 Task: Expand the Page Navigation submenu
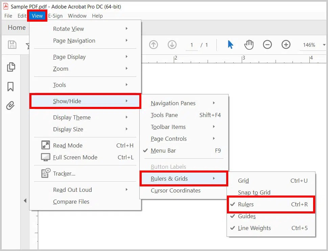tap(85, 41)
